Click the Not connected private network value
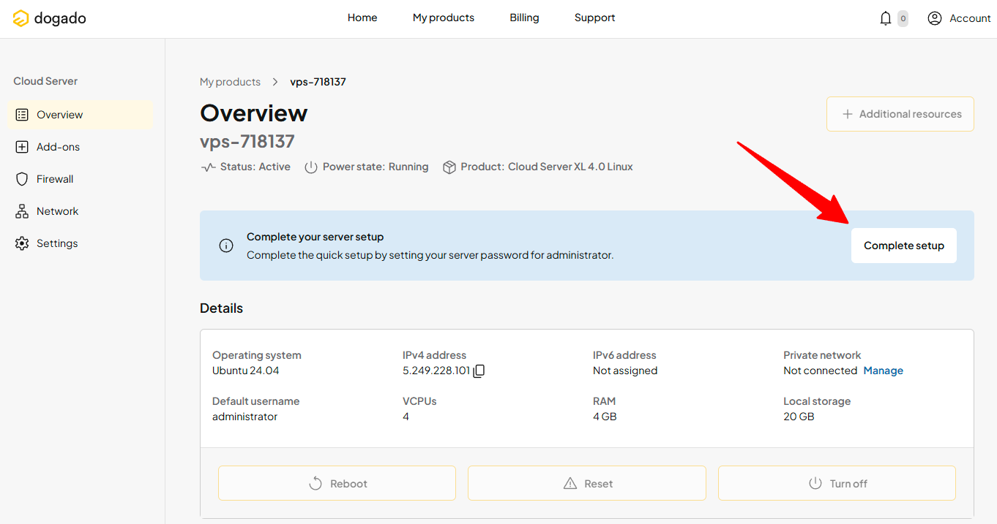Viewport: 997px width, 524px height. (820, 371)
